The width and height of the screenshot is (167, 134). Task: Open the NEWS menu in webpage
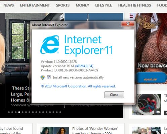[x=9, y=5]
